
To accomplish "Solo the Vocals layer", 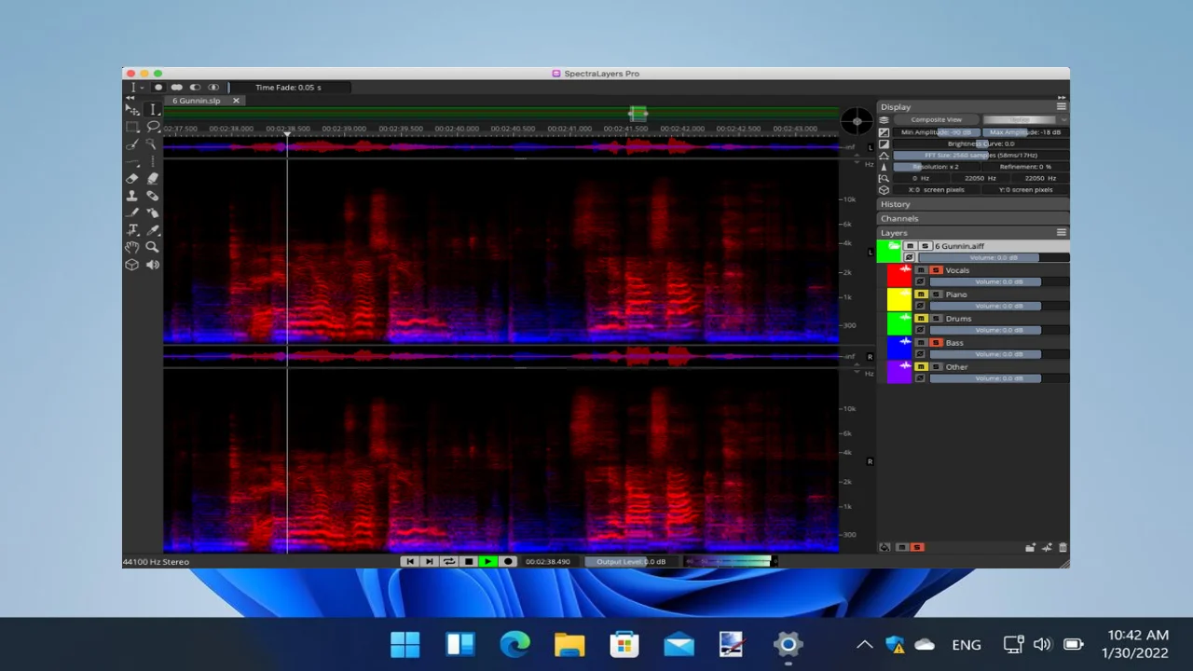I will click(x=936, y=270).
